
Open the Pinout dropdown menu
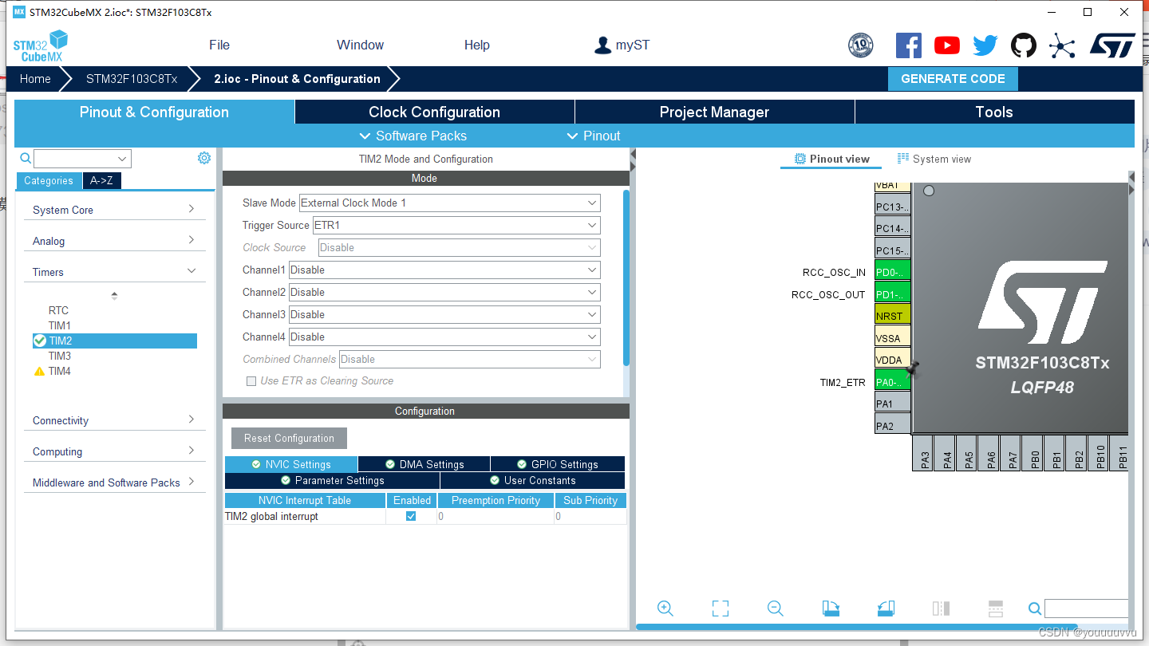pos(593,136)
